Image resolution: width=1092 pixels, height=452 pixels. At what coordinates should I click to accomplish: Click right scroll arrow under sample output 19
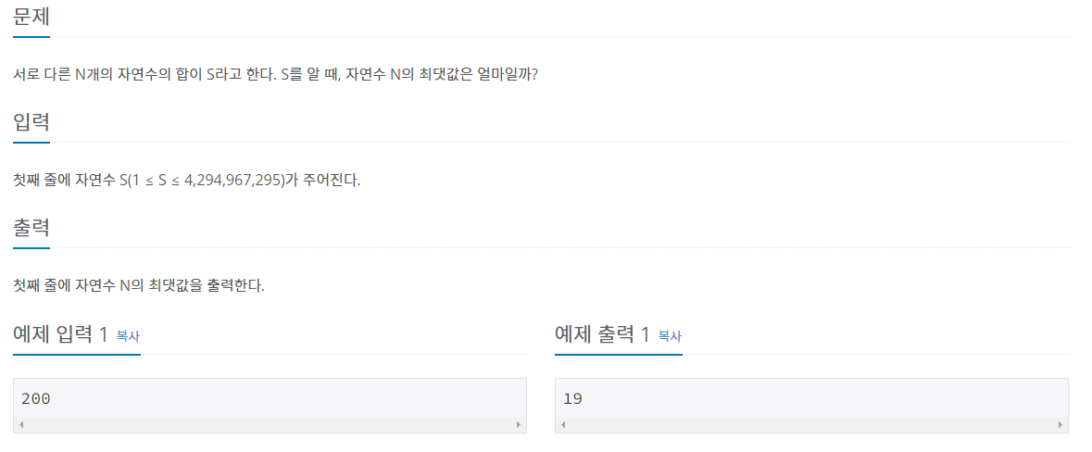(x=1060, y=424)
